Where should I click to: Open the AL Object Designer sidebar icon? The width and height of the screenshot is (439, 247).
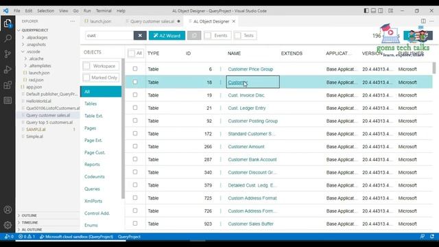(8, 100)
